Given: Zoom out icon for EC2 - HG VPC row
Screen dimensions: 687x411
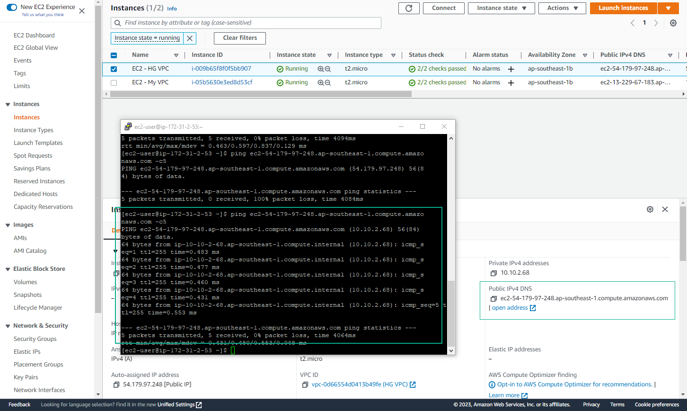Looking at the screenshot, I should 327,69.
